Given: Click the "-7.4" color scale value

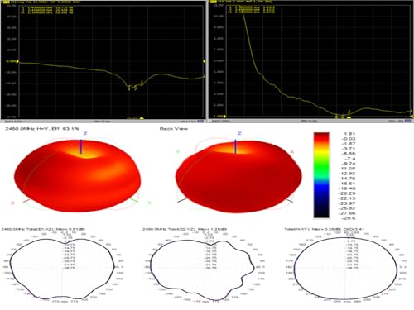Looking at the screenshot, I should point(350,159).
